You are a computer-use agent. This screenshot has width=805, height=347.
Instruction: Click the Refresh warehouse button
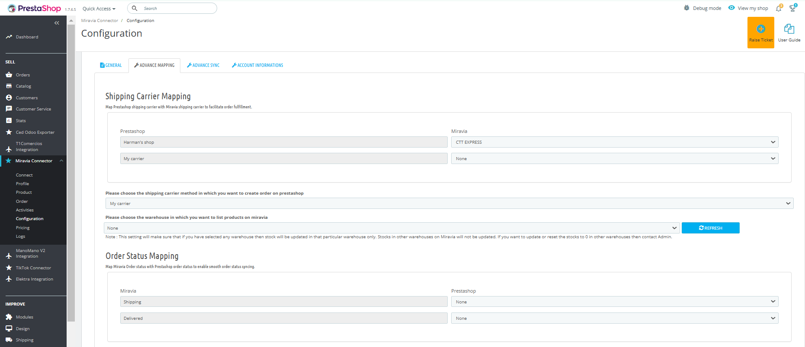[711, 228]
